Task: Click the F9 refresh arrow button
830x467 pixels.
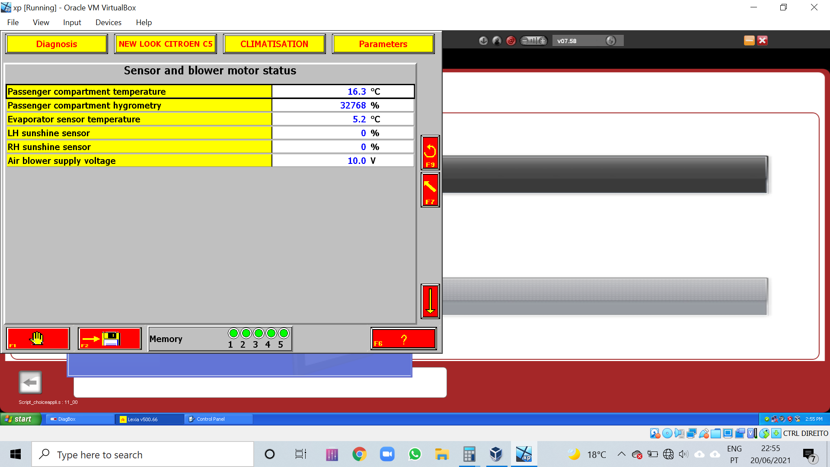Action: click(x=430, y=153)
